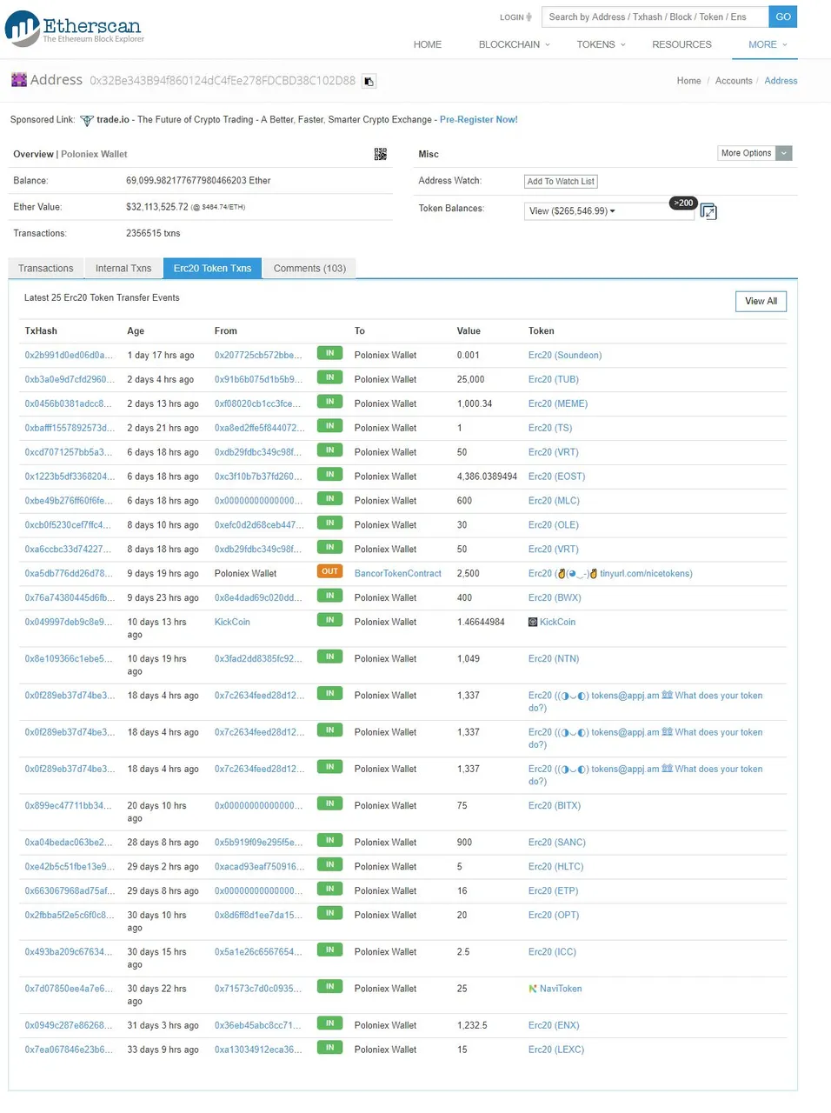
Task: Select the 1.46644984 value cell
Action: pyautogui.click(x=481, y=623)
